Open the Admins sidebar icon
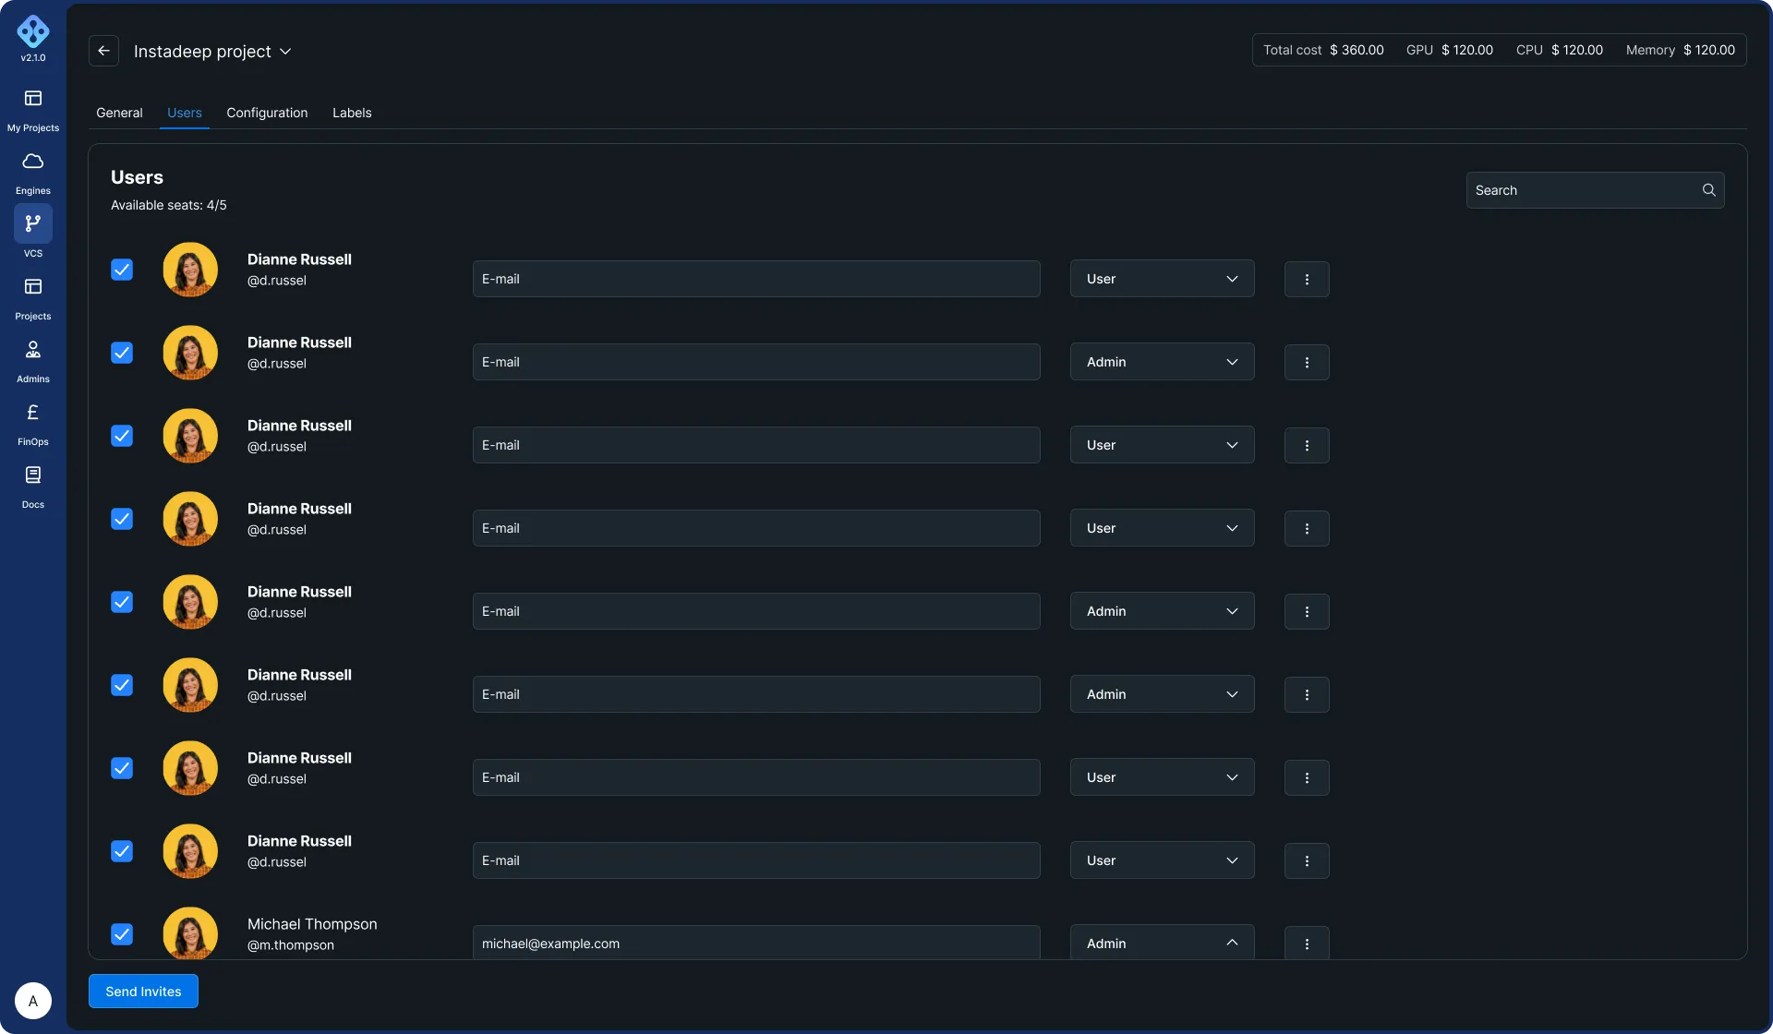The width and height of the screenshot is (1773, 1034). coord(33,350)
